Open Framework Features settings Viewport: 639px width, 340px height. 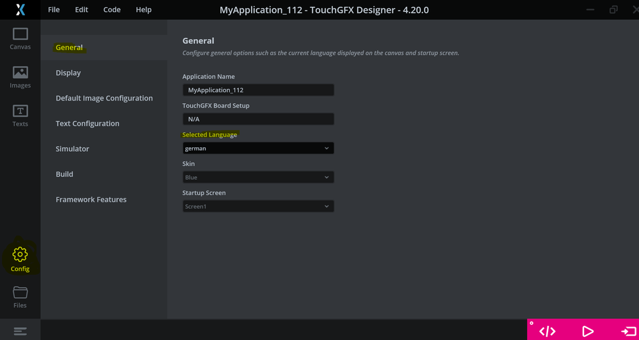[104, 199]
